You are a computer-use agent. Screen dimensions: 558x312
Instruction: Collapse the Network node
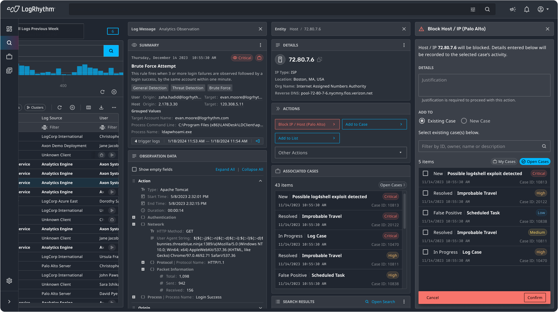(x=134, y=224)
